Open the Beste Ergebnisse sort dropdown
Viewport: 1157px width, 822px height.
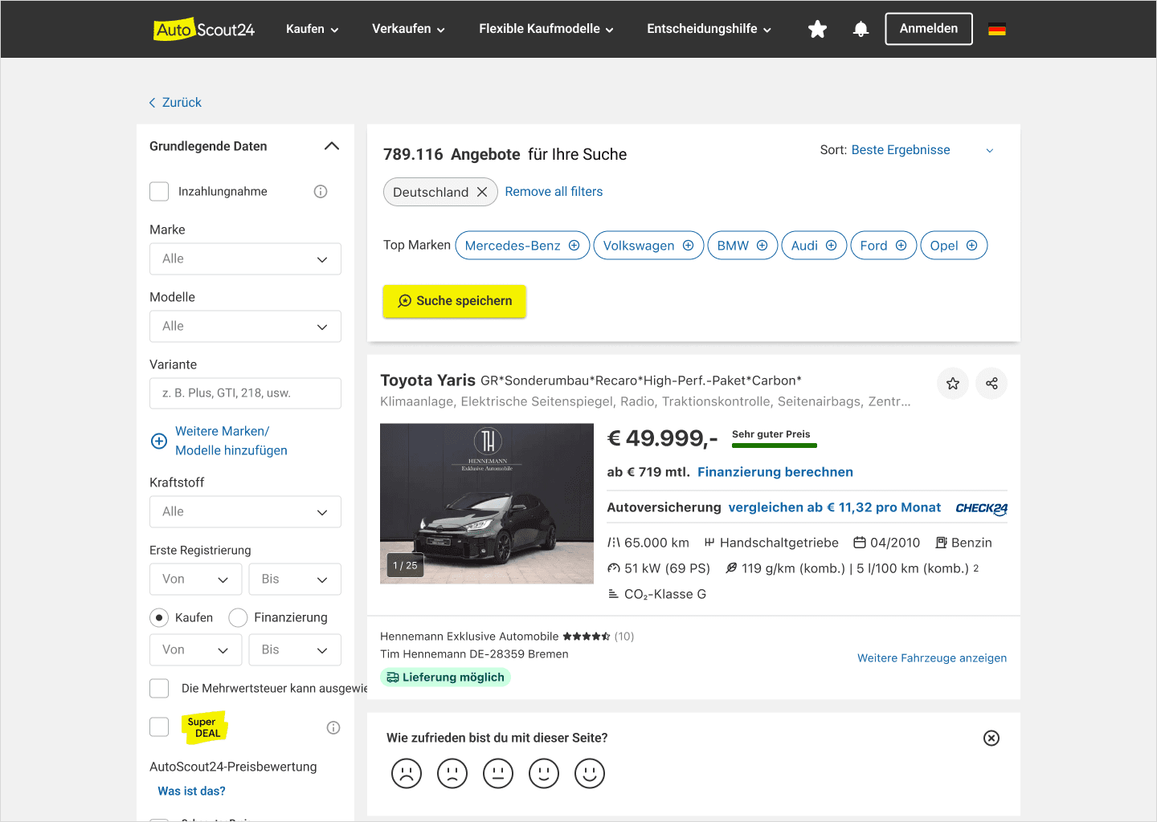click(900, 149)
